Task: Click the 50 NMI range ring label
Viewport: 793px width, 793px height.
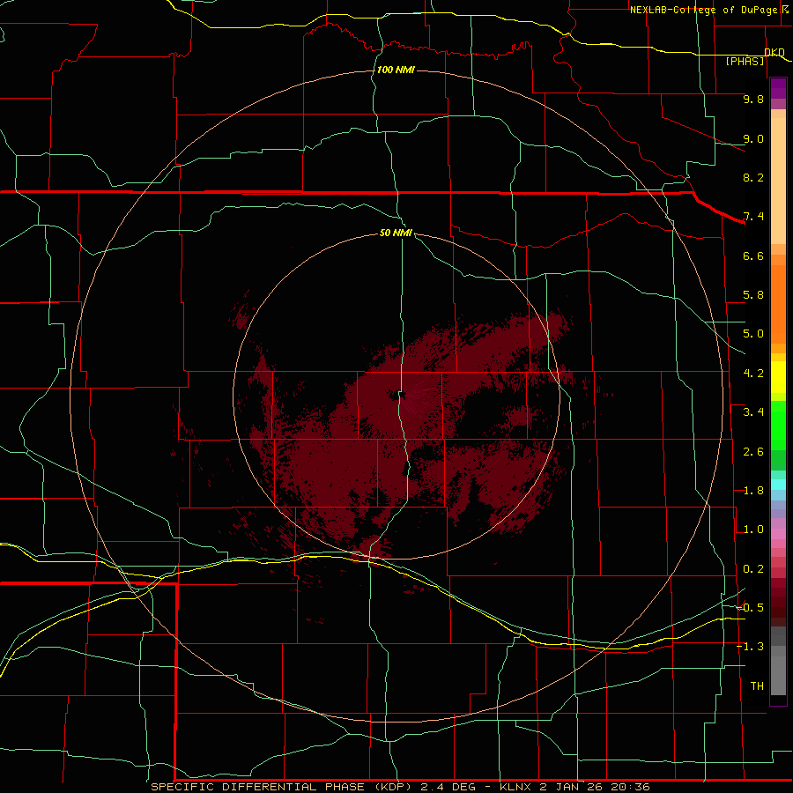Action: [x=396, y=233]
